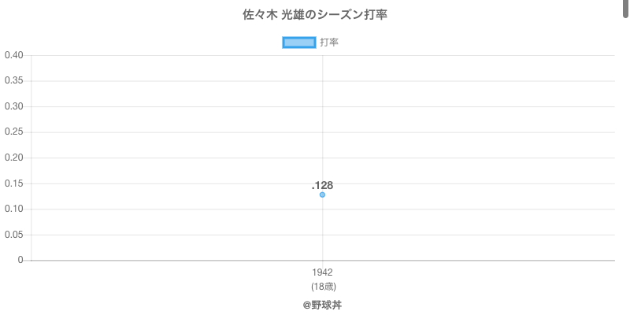Click the .128 data value label
Image resolution: width=630 pixels, height=315 pixels.
coord(322,185)
